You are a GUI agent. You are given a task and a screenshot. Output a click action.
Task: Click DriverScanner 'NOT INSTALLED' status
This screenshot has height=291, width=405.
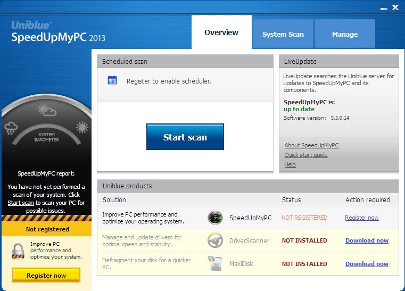pyautogui.click(x=304, y=240)
